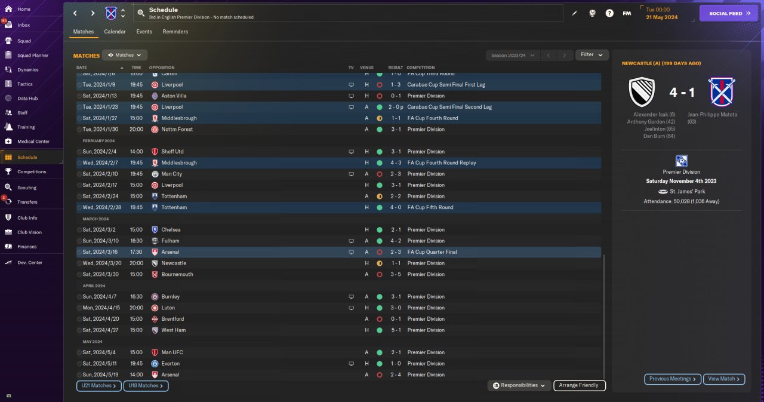Click the Previous Meetings button
The image size is (764, 402).
(673, 379)
